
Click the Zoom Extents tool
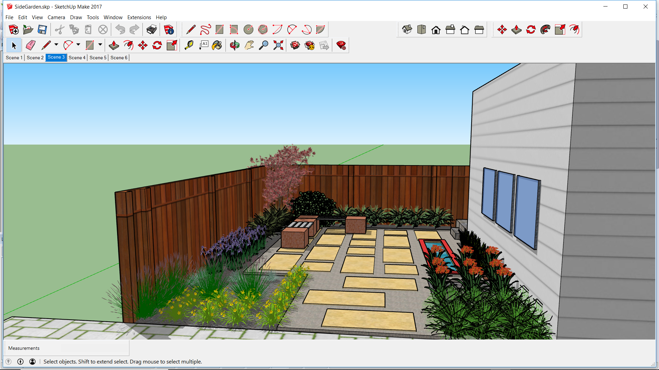point(278,45)
